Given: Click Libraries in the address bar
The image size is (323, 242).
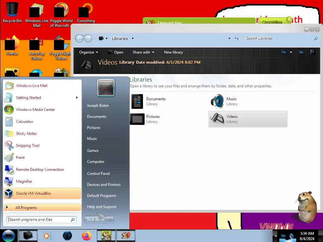Looking at the screenshot, I should coord(120,38).
